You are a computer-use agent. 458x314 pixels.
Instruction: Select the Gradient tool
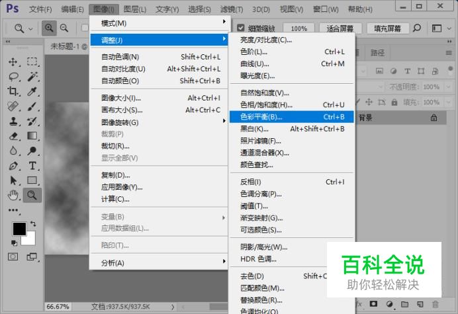32,136
